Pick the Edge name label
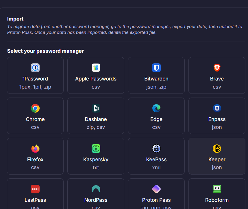The image size is (248, 209). pos(156,119)
